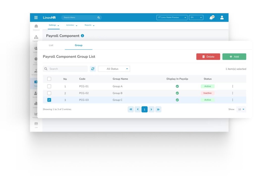
Task: Click the Group C name cell
Action: pos(117,100)
